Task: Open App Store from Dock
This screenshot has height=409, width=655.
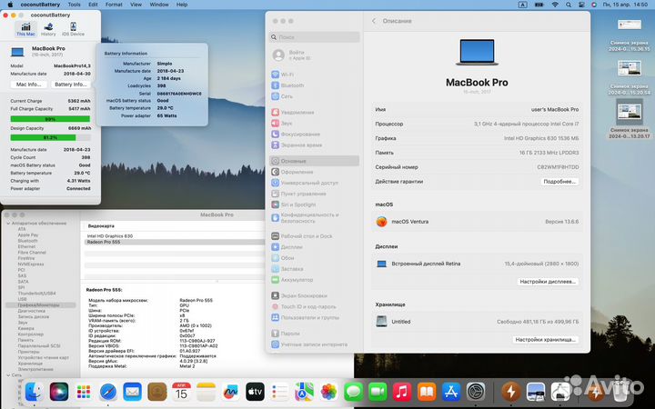Action: tap(451, 392)
